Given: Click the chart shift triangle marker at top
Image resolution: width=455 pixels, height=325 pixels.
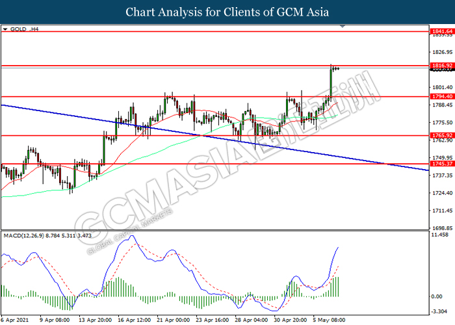Looking at the screenshot, I should pyautogui.click(x=343, y=27).
